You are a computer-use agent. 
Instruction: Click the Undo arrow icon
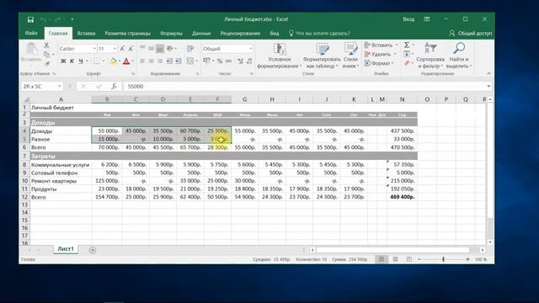[43, 19]
